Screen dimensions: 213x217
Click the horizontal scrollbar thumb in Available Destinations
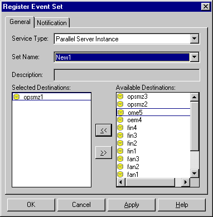coord(150,182)
